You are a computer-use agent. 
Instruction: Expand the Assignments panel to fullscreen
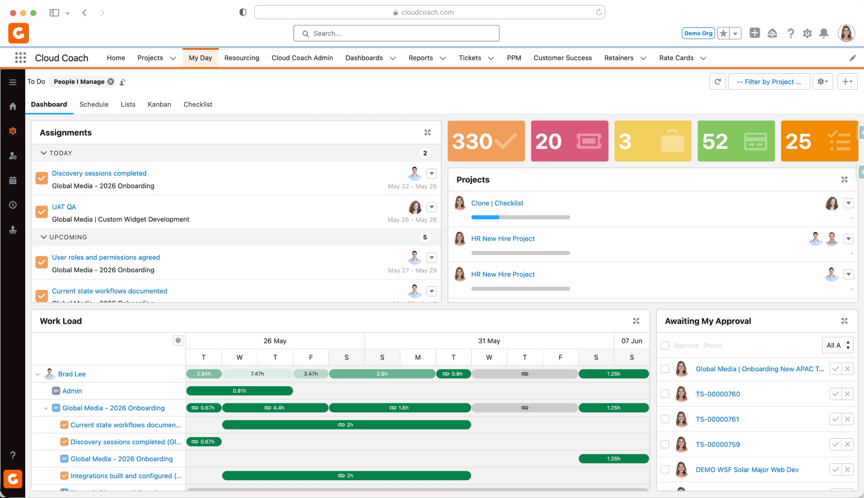pos(428,132)
